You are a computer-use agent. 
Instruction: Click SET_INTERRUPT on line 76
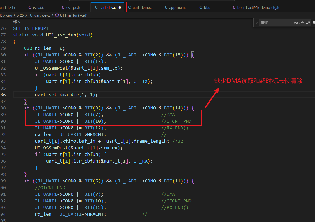coord(31,28)
